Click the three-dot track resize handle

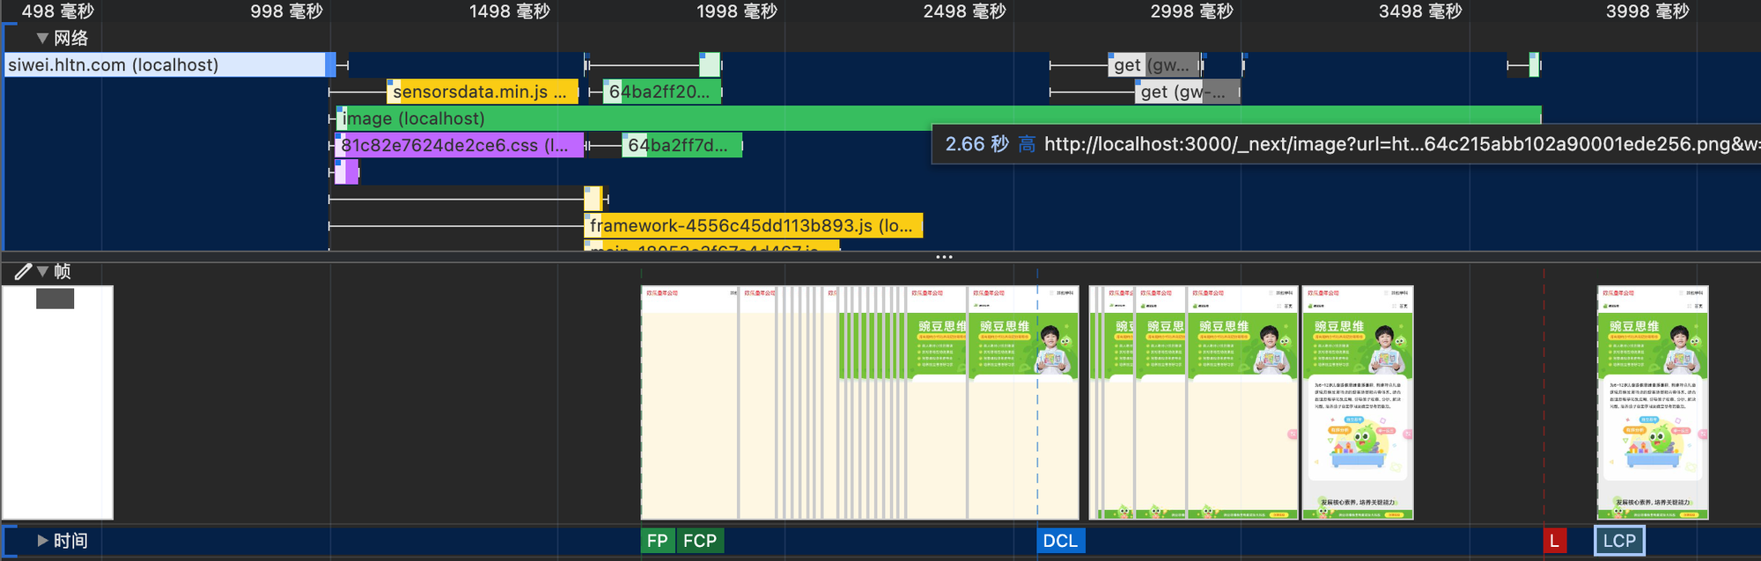click(x=944, y=257)
